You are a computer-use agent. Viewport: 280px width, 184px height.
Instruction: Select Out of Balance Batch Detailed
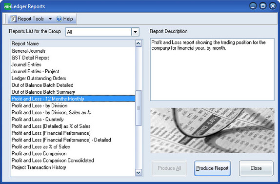[73, 85]
